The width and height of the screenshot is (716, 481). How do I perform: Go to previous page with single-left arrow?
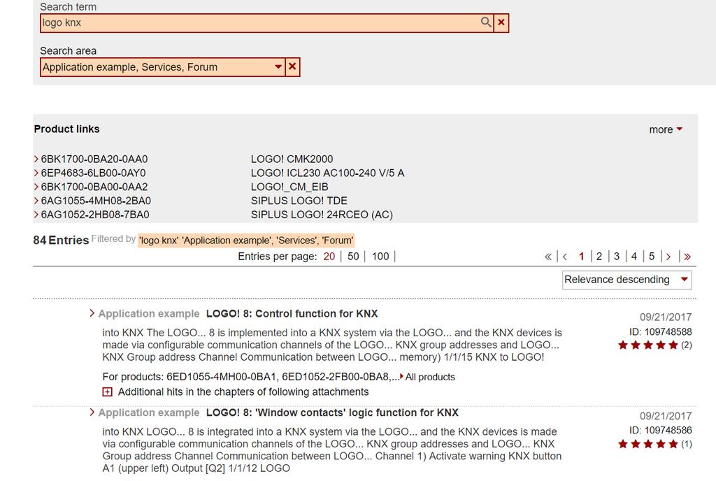click(565, 257)
